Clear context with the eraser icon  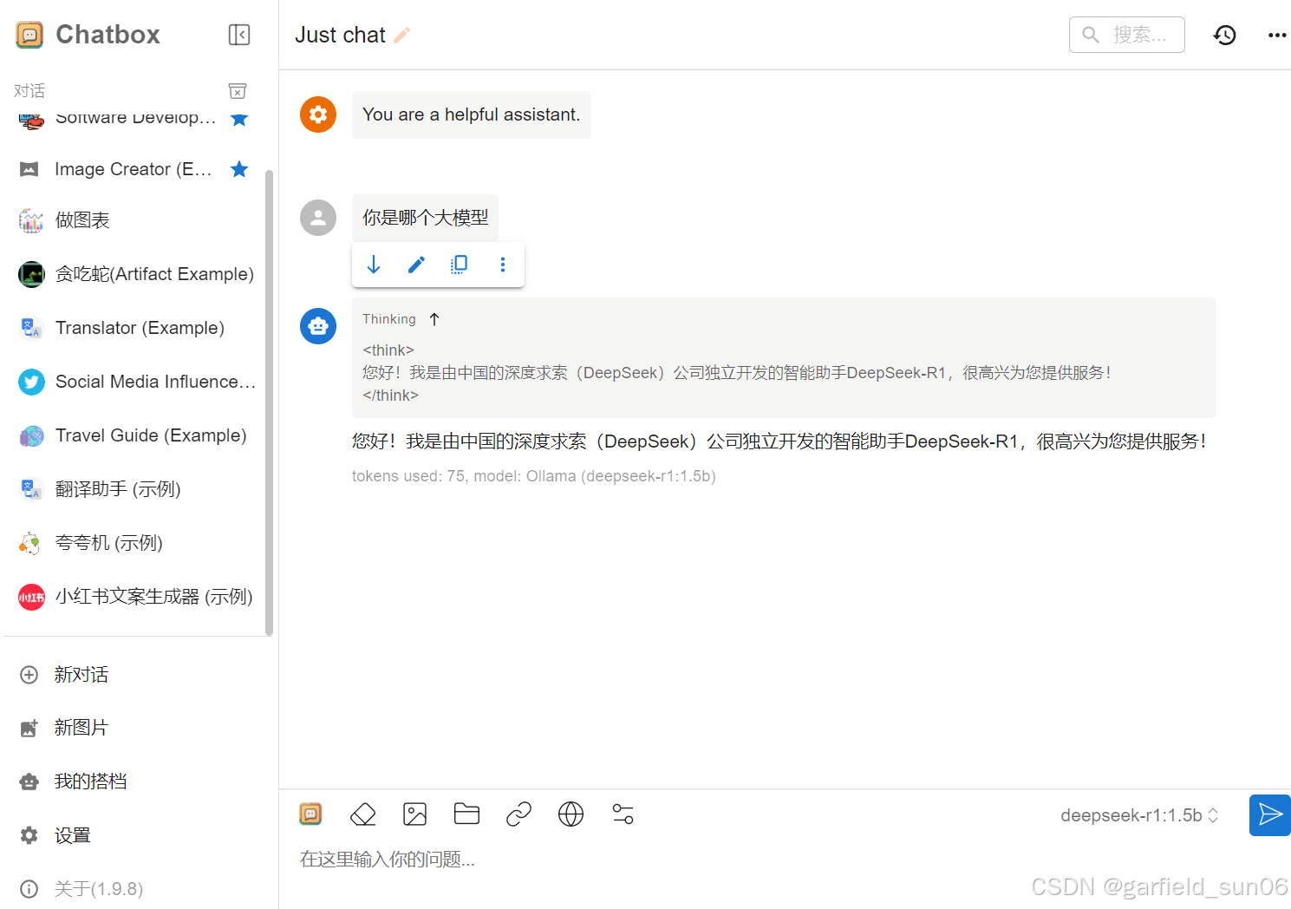tap(362, 814)
